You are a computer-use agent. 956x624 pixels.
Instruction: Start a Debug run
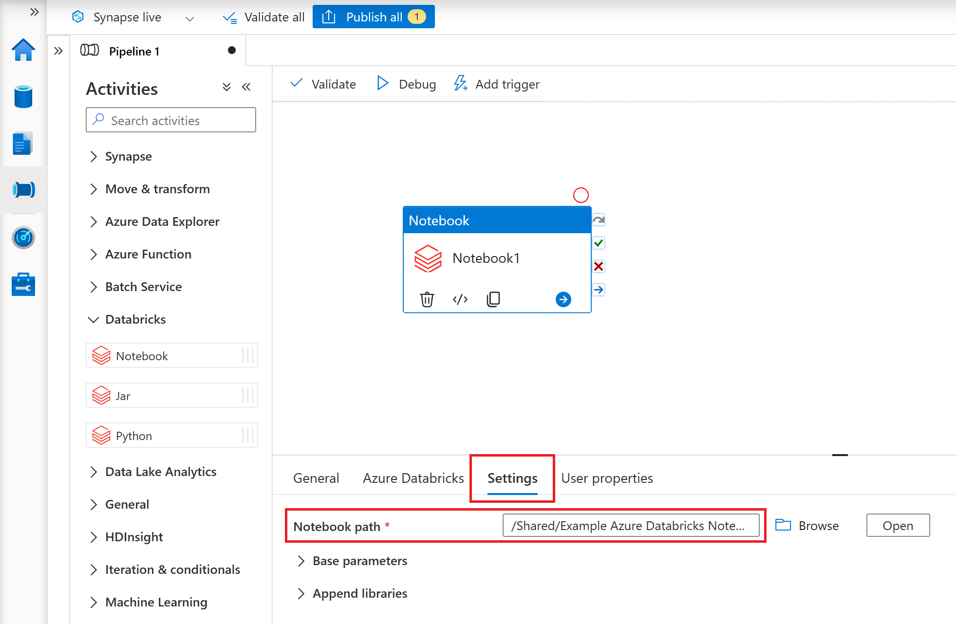(x=407, y=84)
